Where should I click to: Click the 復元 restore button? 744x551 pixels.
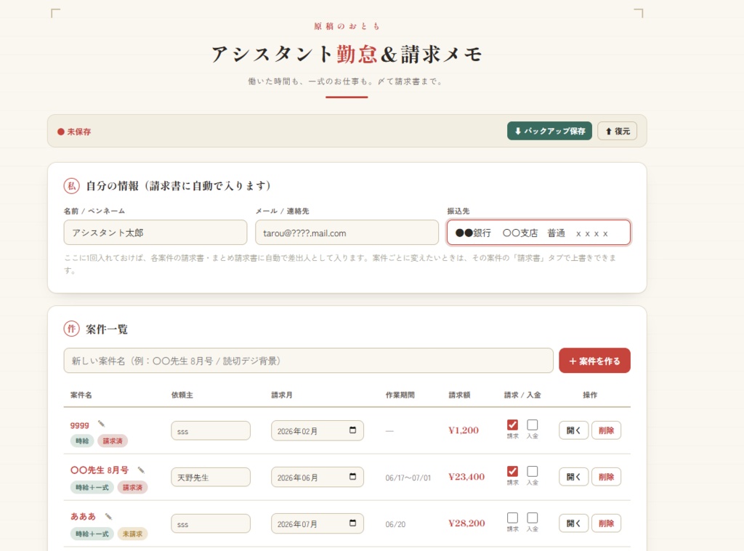(618, 131)
